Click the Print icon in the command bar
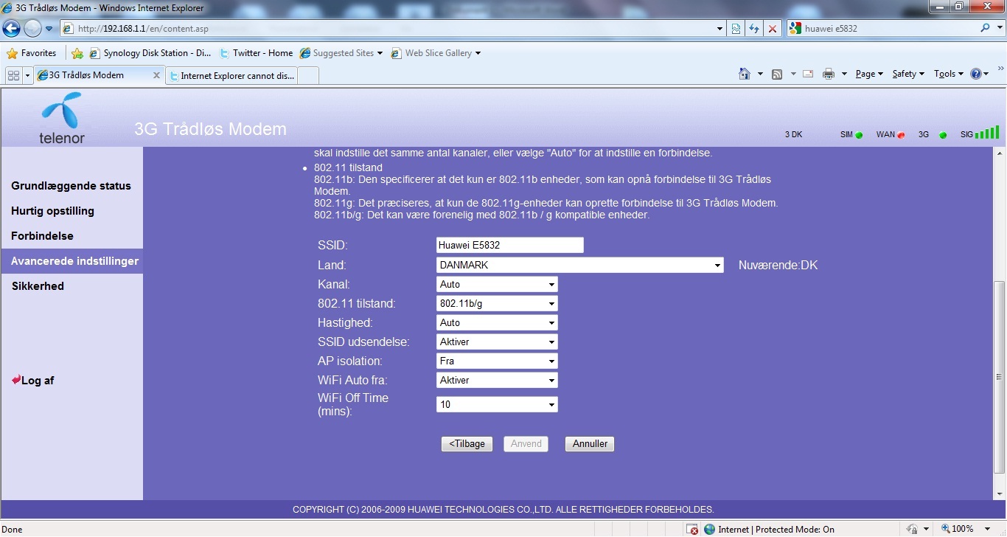1007x537 pixels. (829, 74)
